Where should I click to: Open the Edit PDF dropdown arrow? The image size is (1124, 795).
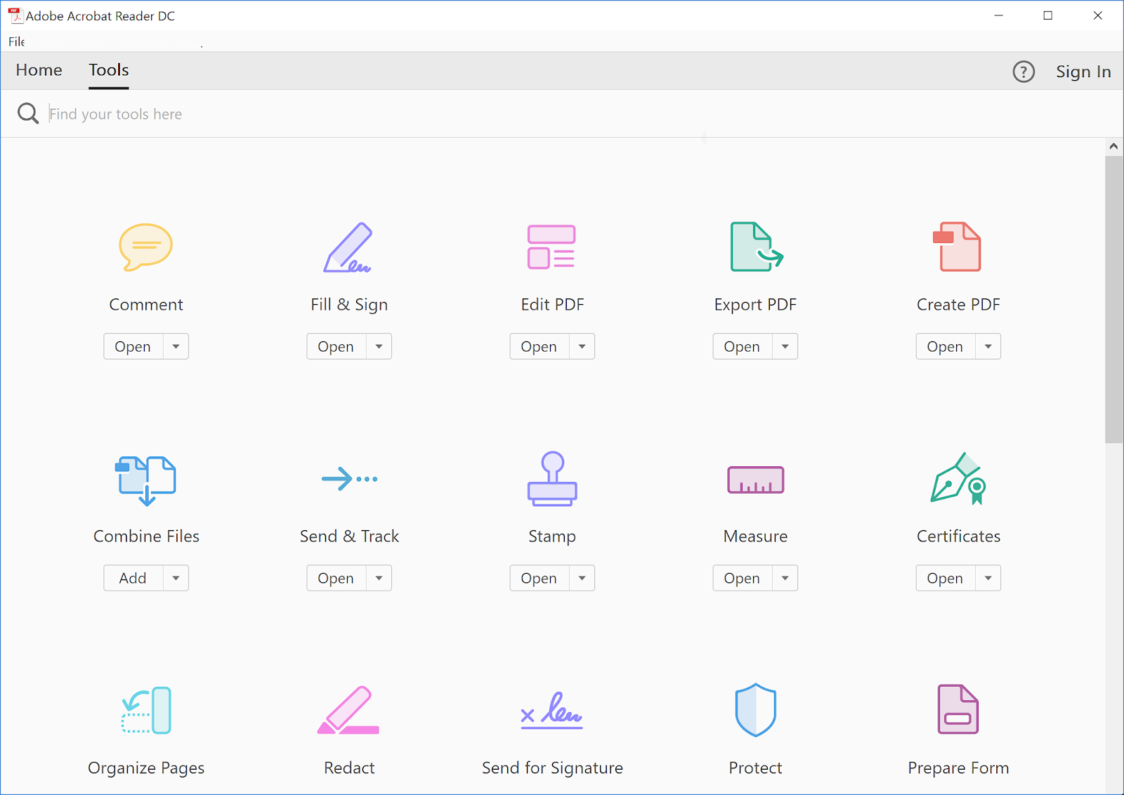point(582,346)
